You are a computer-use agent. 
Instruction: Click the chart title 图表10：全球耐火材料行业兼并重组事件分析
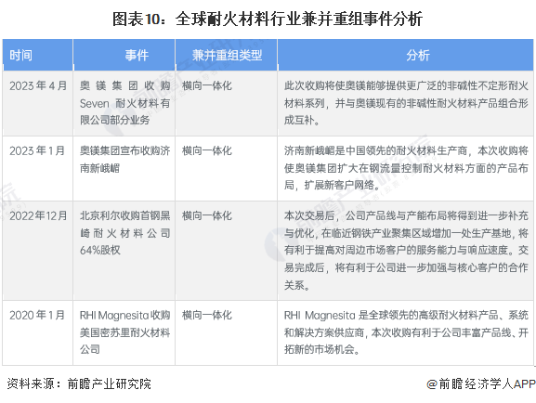pos(268,19)
